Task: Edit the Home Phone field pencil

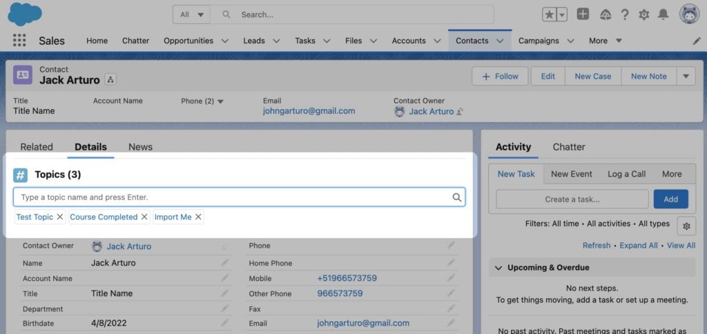Action: 451,262
